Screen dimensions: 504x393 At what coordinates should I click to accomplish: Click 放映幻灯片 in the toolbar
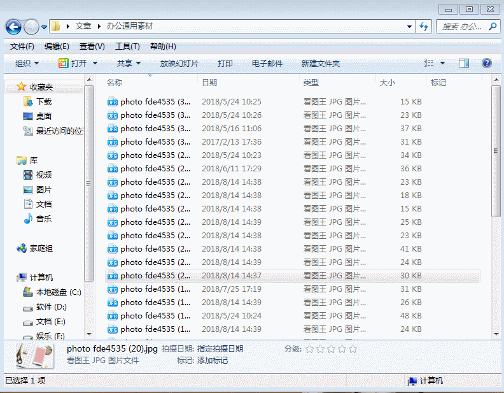(x=179, y=63)
